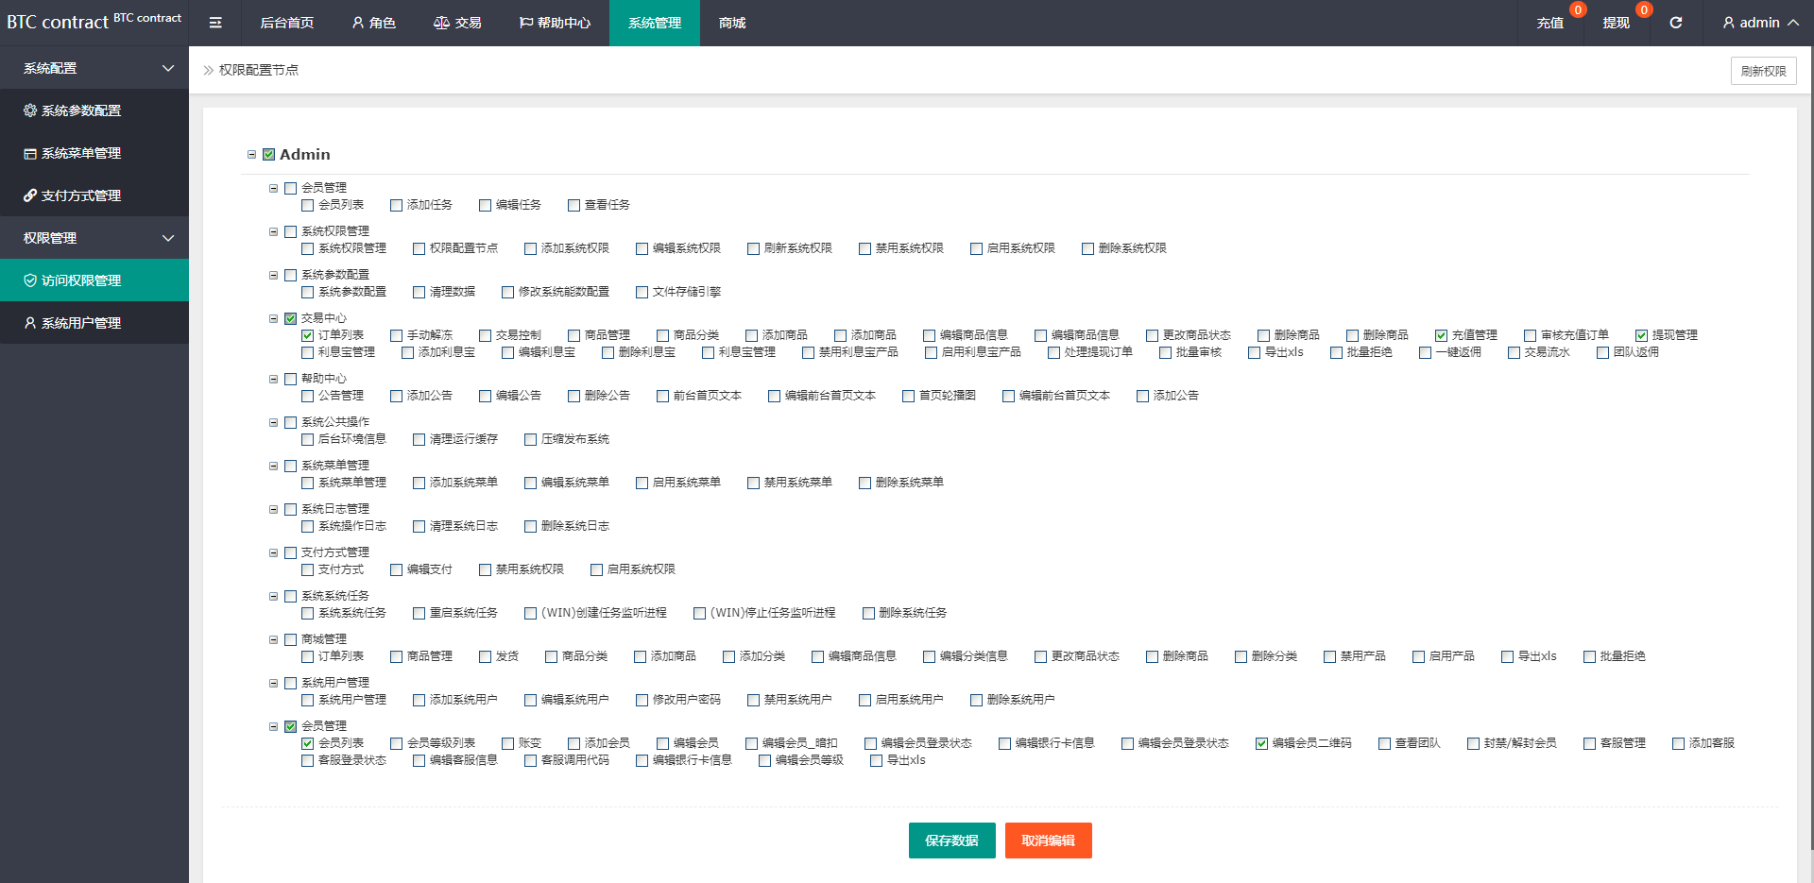Collapse the 系统权限管理 tree node
1814x883 pixels.
(x=273, y=231)
